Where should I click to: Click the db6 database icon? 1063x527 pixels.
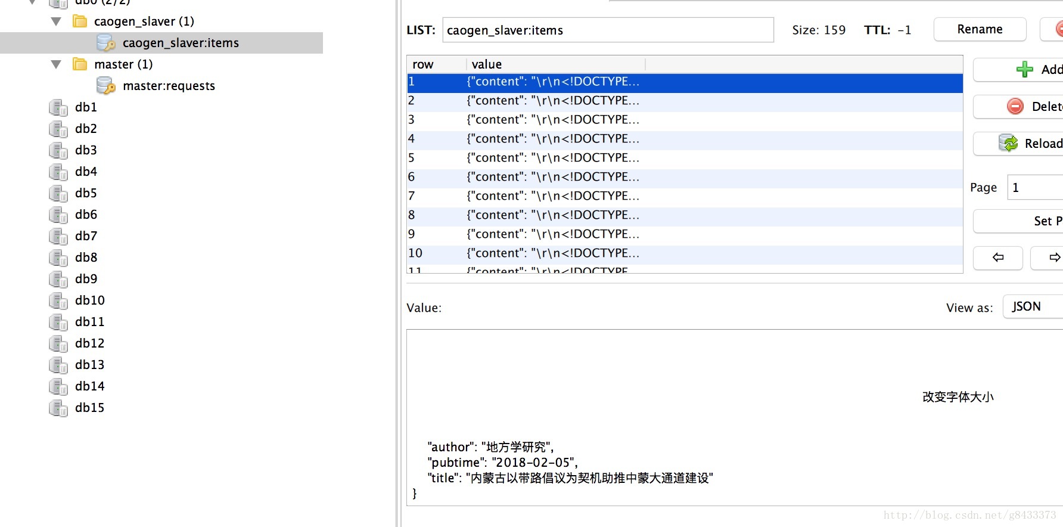[x=58, y=215]
